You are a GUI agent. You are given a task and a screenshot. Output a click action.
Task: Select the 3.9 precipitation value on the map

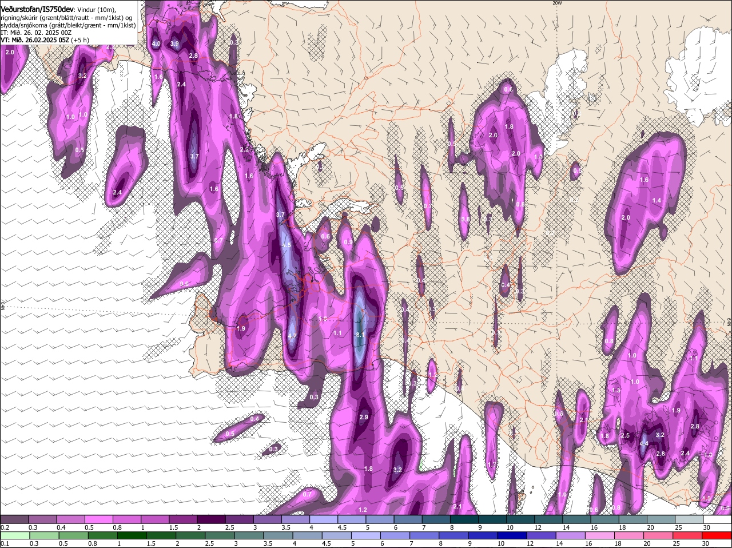[x=175, y=43]
